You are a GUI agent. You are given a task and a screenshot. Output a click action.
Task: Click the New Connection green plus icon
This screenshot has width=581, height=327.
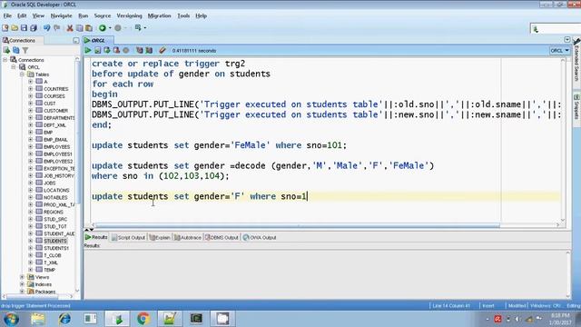(x=6, y=50)
